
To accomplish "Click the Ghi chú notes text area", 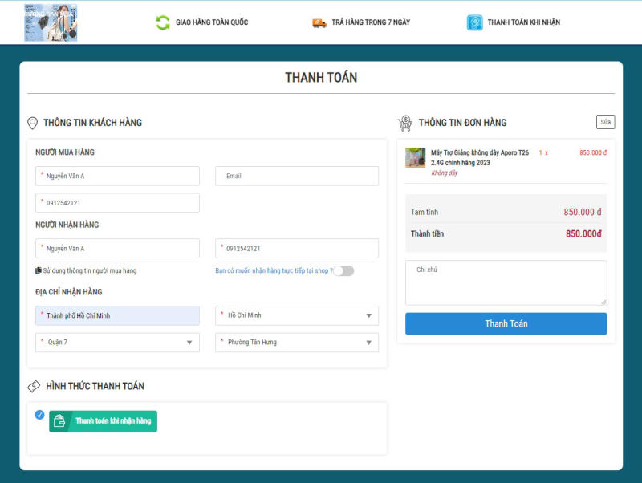I will click(506, 282).
